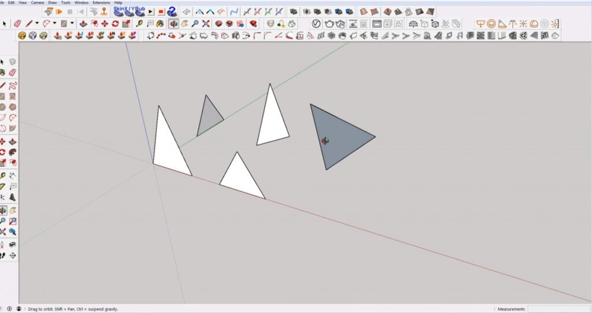Select the Zoom magnifier tool in top toolbar
Image resolution: width=592 pixels, height=313 pixels.
pos(195,24)
